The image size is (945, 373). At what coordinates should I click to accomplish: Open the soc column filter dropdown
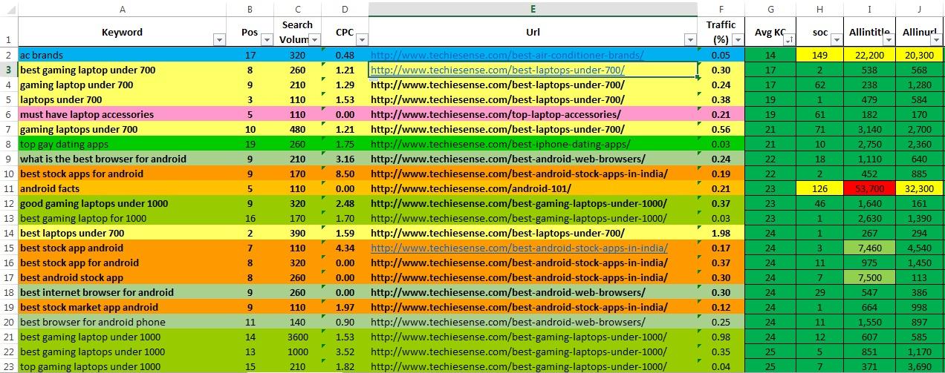pos(839,40)
